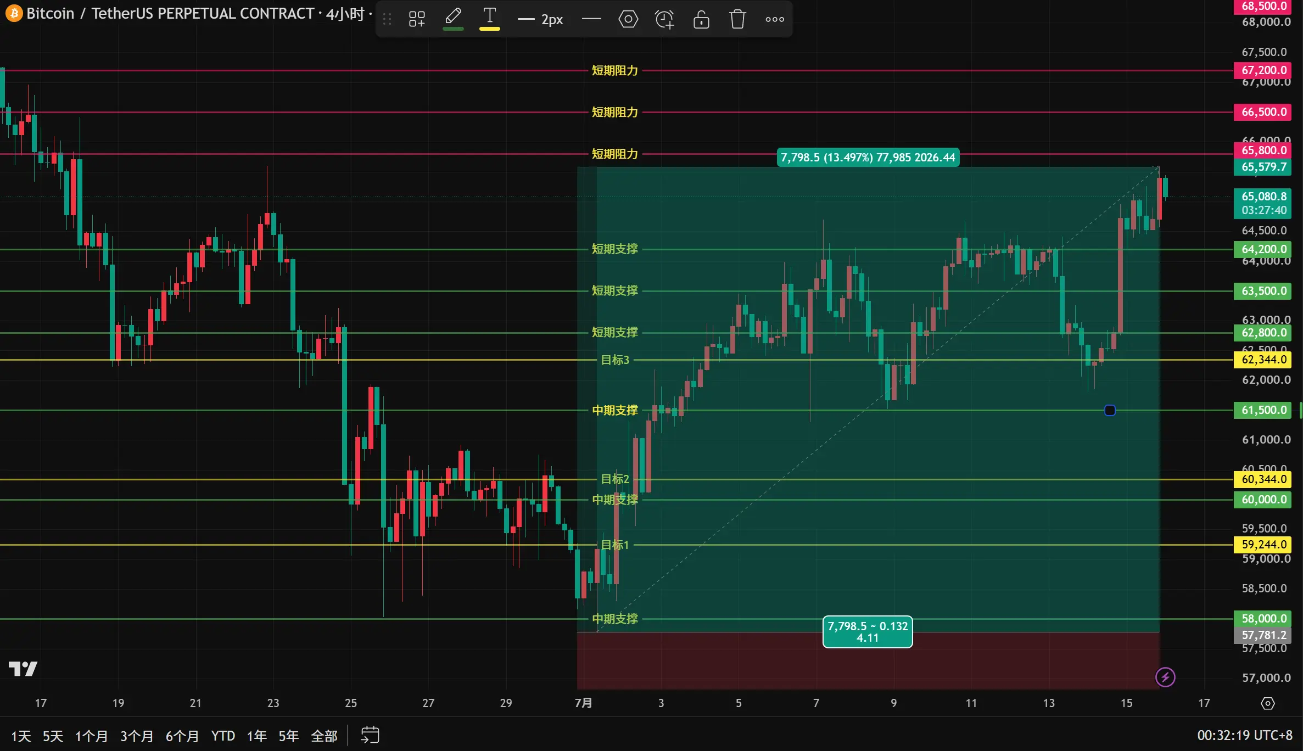This screenshot has height=751, width=1303.
Task: Select 短期阻力 label on 67,200 line
Action: pyautogui.click(x=615, y=71)
